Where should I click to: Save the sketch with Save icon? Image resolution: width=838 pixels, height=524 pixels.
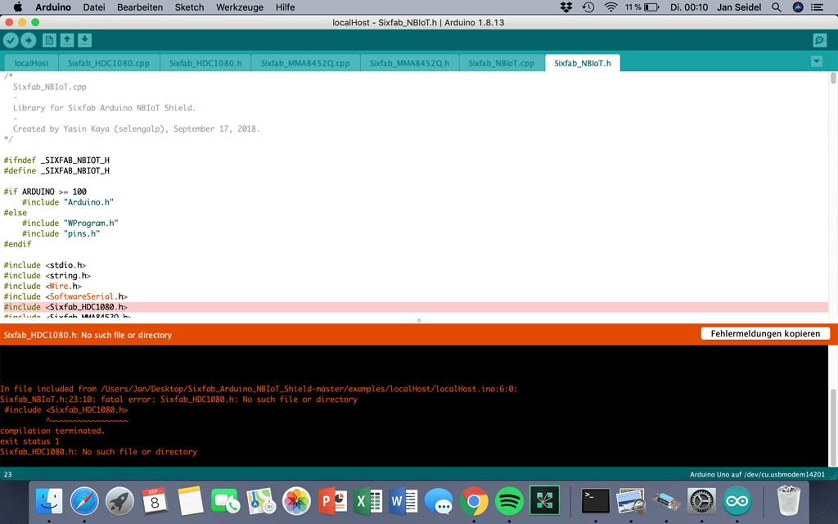pyautogui.click(x=84, y=40)
